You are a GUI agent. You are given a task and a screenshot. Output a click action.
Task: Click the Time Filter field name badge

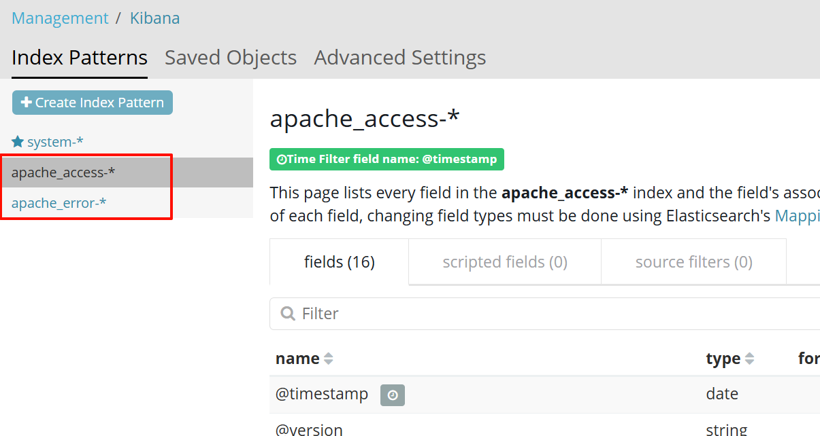tap(387, 159)
